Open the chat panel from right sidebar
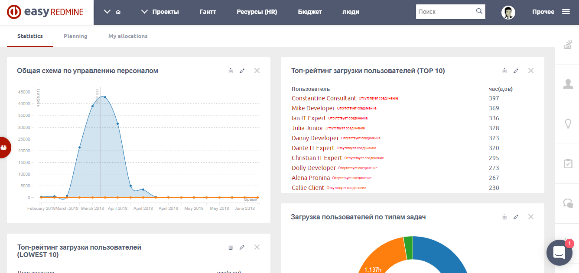579x273 pixels. [x=568, y=204]
